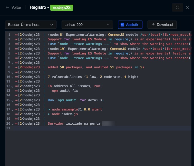Click 'Servidor iniciado na porta' text

pos(74,124)
